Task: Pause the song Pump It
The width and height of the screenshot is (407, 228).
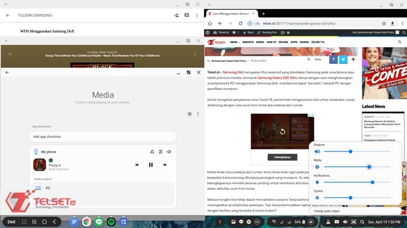Action: coord(151,165)
